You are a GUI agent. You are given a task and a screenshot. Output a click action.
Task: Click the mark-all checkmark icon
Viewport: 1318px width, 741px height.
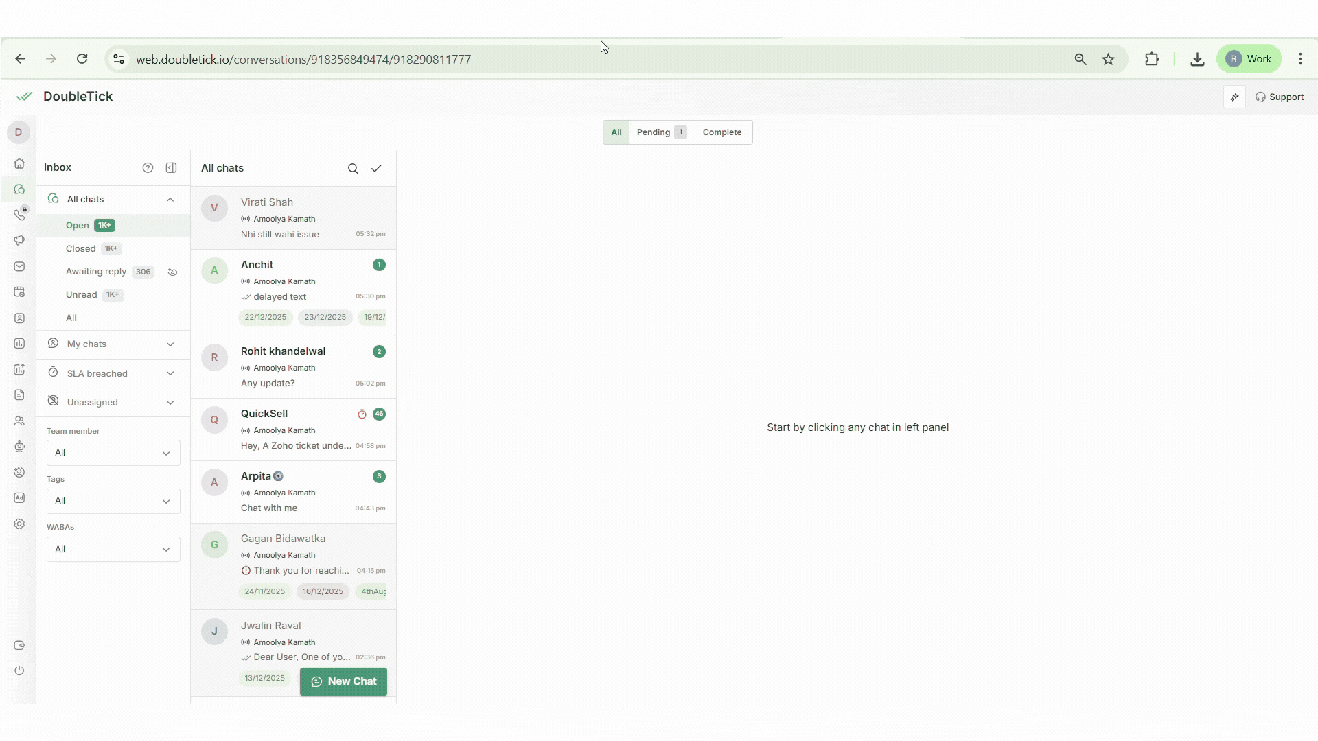(x=376, y=169)
